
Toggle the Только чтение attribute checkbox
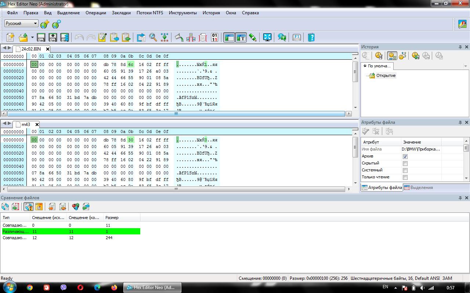point(405,177)
